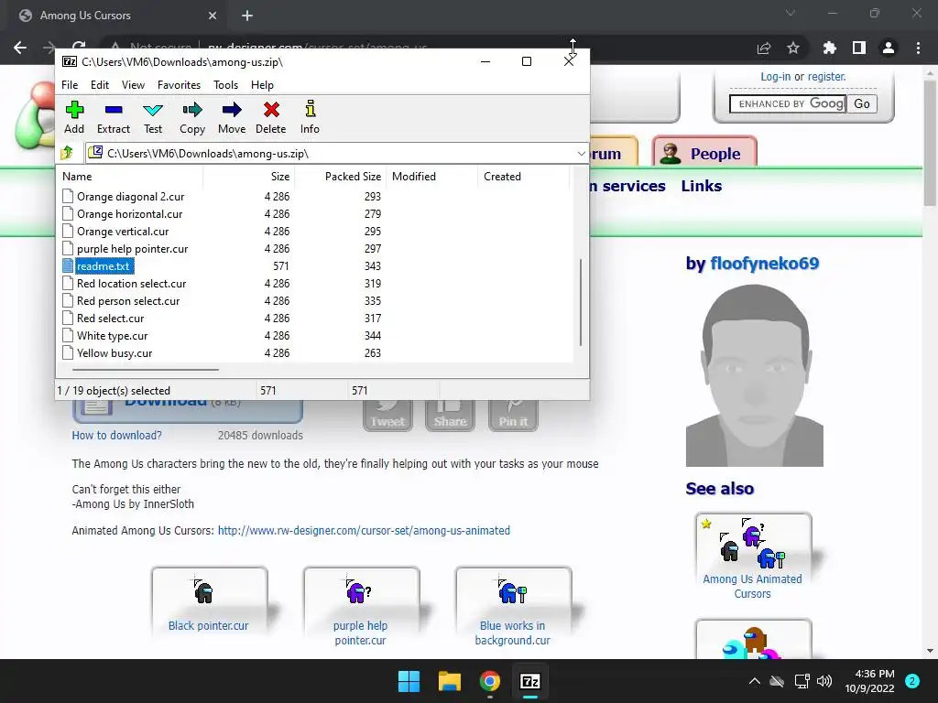Open the Favorites menu
Screen dimensions: 938x703
(179, 85)
